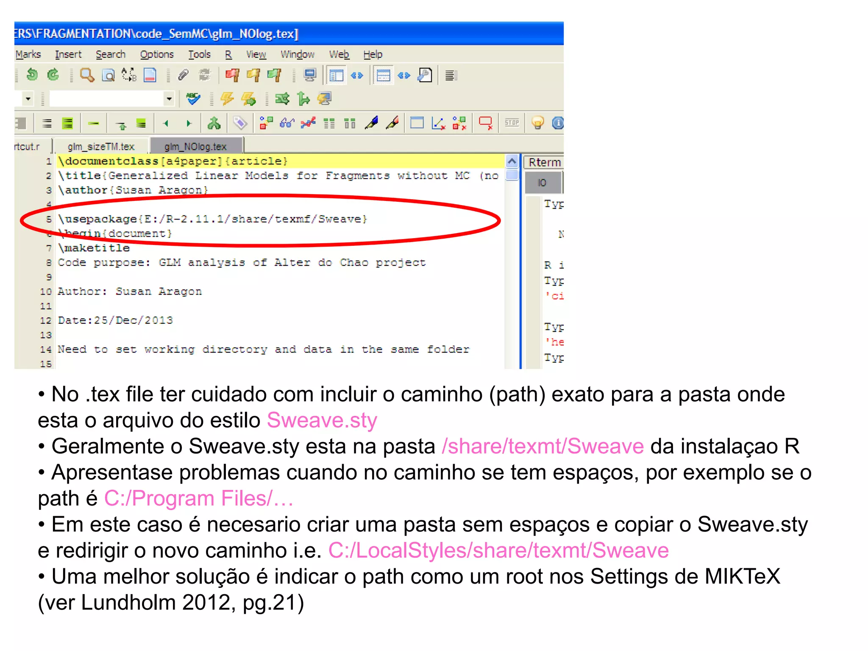This screenshot has width=868, height=651.
Task: Select the Rterm panel tab
Action: [544, 162]
